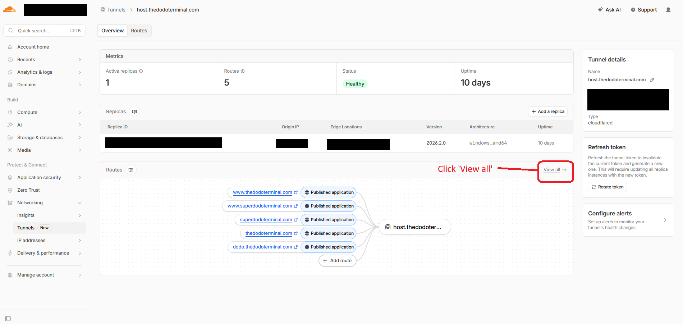683x324 pixels.
Task: Click the AI sparkle sidebar icon
Action: point(10,125)
